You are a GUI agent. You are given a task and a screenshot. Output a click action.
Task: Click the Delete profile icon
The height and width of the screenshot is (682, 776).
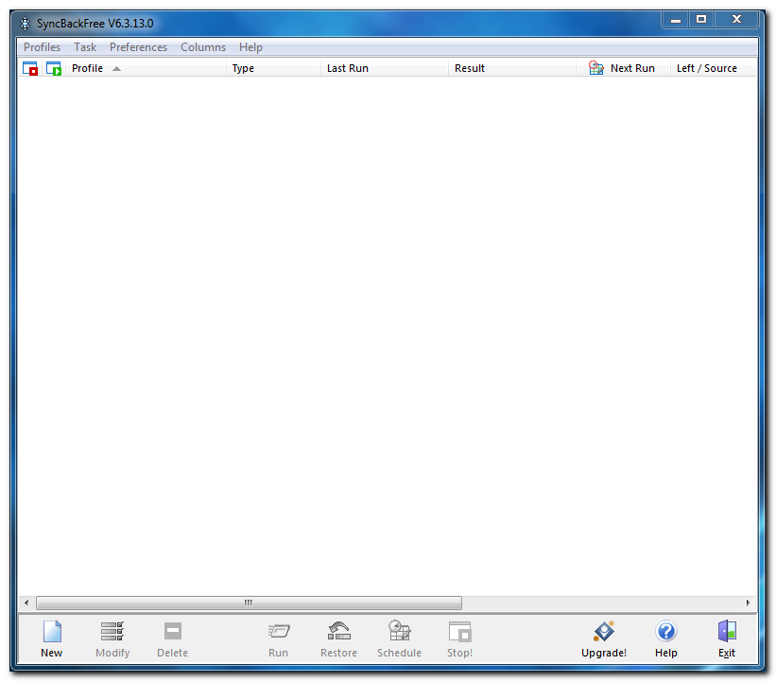coord(173,632)
